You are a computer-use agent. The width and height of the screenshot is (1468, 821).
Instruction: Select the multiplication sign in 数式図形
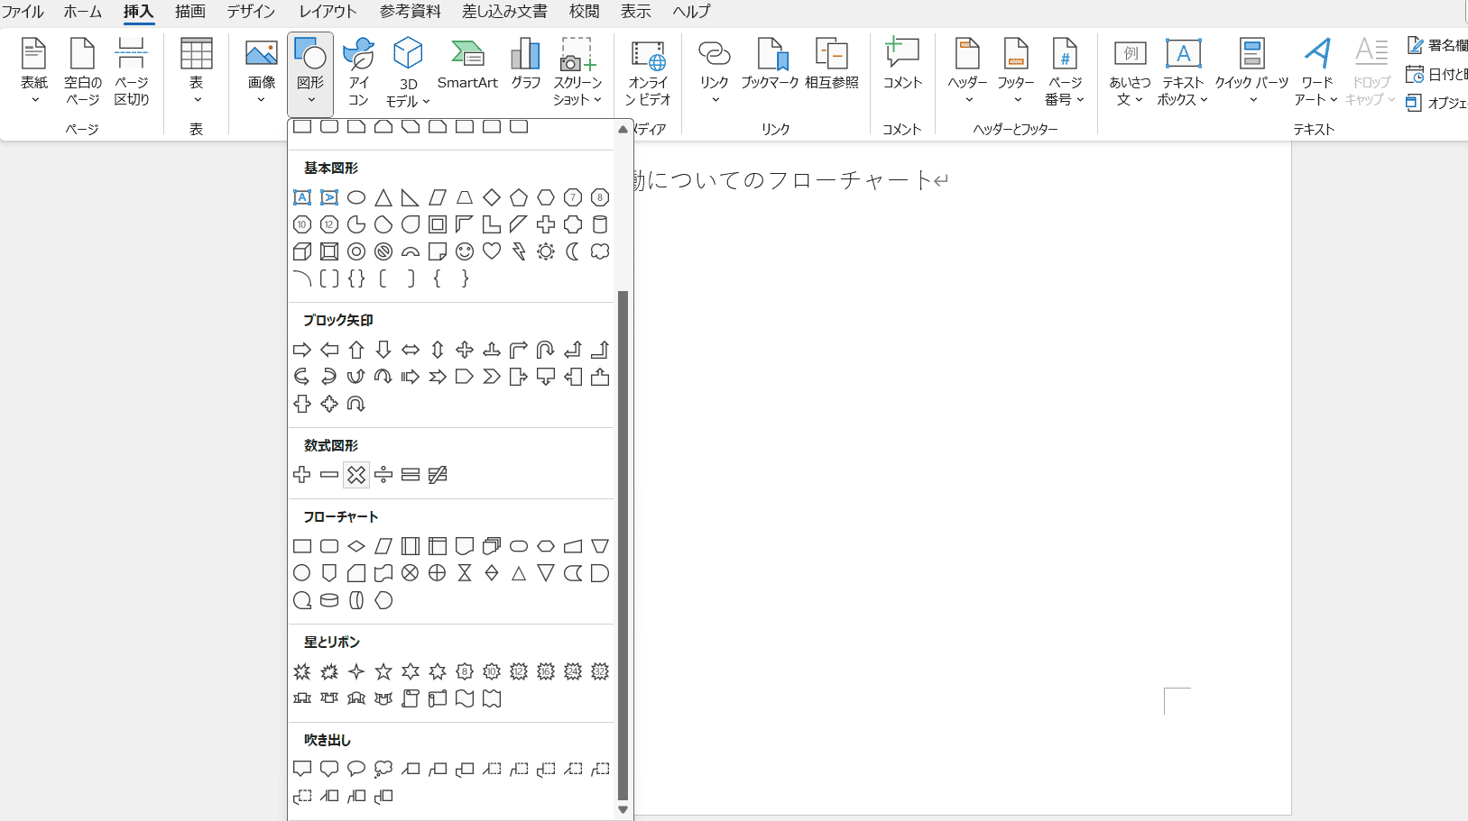click(x=356, y=475)
